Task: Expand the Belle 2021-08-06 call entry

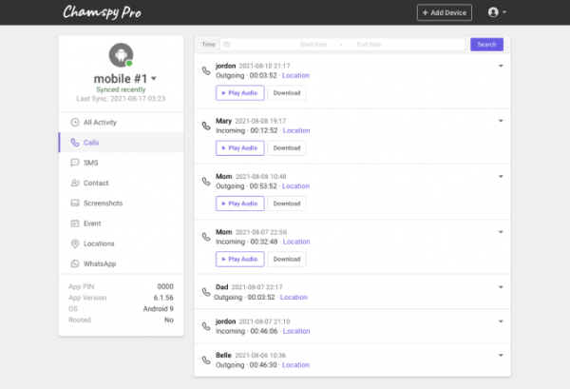Action: pyautogui.click(x=501, y=355)
